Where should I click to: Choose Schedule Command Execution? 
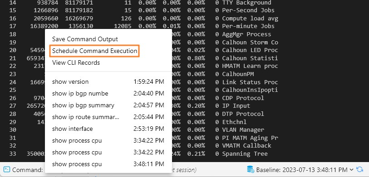pos(94,51)
